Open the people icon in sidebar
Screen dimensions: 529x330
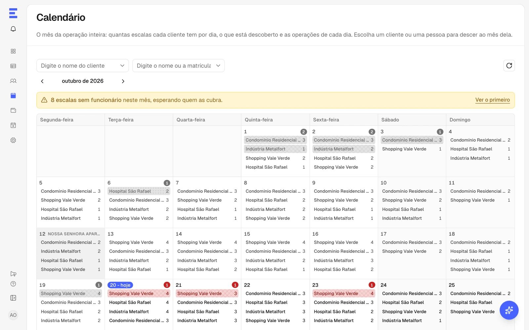(13, 81)
